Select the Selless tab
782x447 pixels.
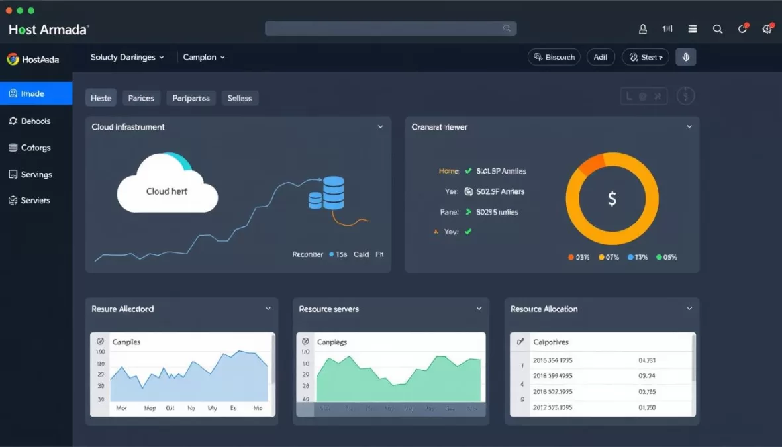click(x=240, y=97)
